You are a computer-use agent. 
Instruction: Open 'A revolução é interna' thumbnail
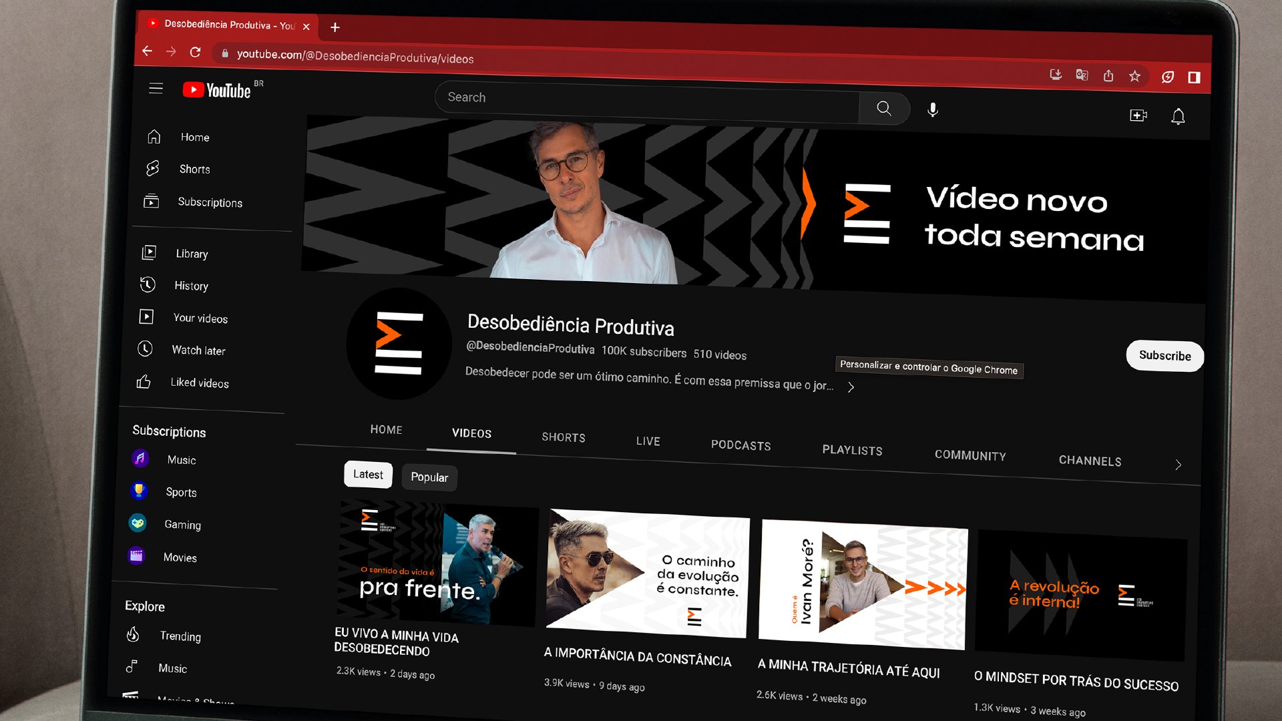[x=1080, y=595]
